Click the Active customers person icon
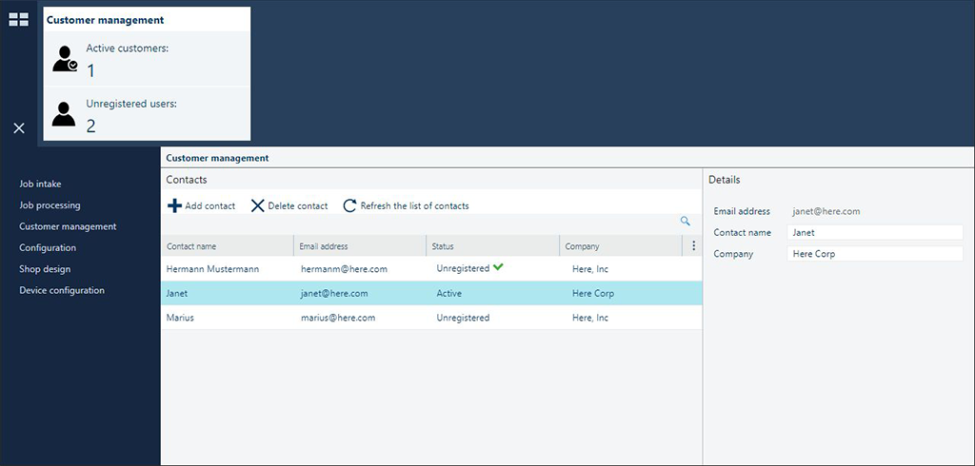Viewport: 975px width, 466px height. coord(65,58)
